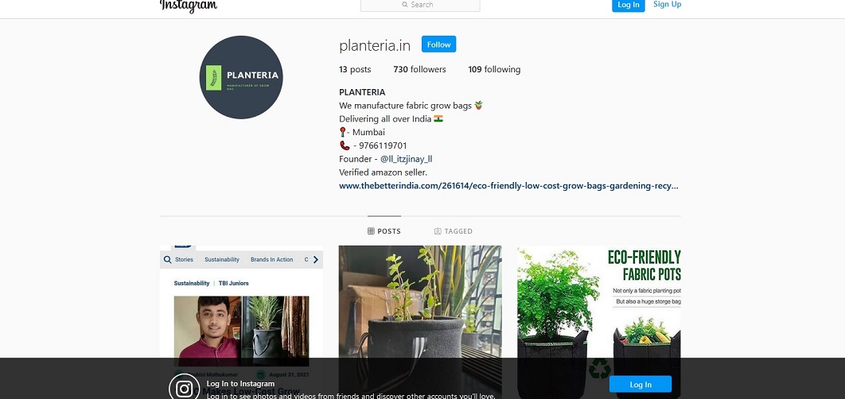Image resolution: width=845 pixels, height=399 pixels.
Task: Open the Eco-Friendly Fabric Pots post
Action: (598, 322)
